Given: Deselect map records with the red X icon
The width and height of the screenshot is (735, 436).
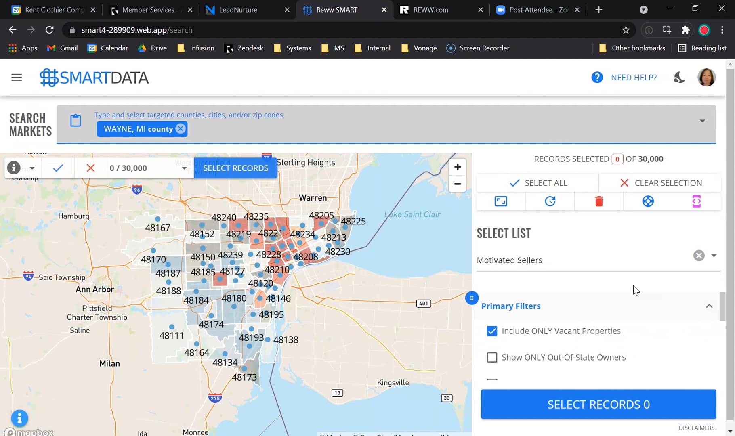Looking at the screenshot, I should [90, 168].
